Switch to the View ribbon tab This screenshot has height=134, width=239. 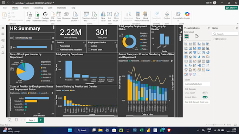point(50,8)
